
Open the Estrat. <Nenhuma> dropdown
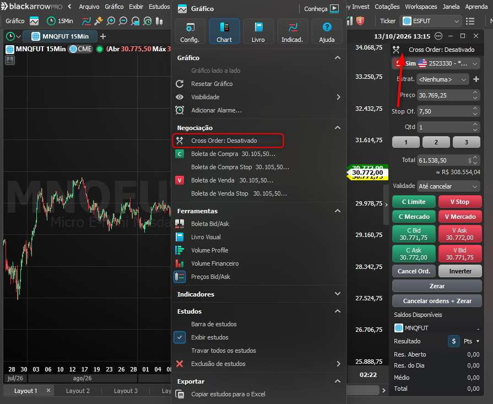coord(442,79)
